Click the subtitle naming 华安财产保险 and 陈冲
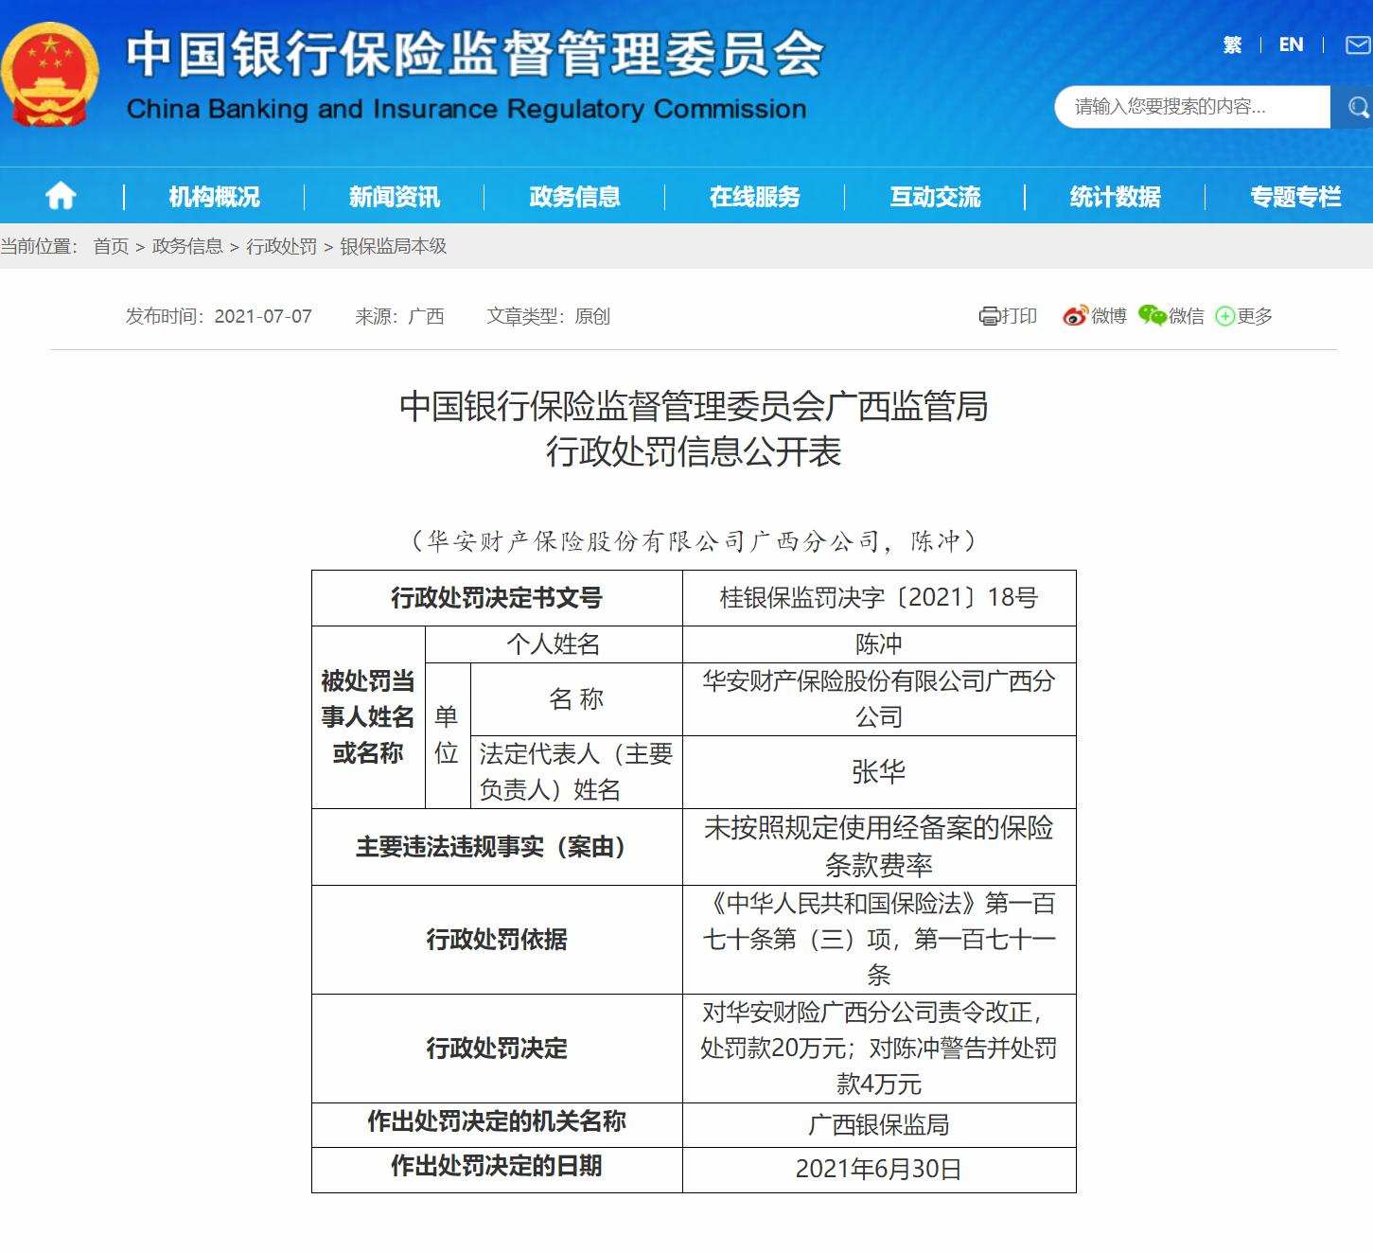Screen dimensions: 1373x1252 [x=694, y=540]
